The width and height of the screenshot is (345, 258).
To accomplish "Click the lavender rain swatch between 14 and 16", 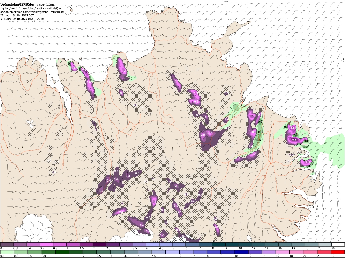I will click(x=269, y=252).
